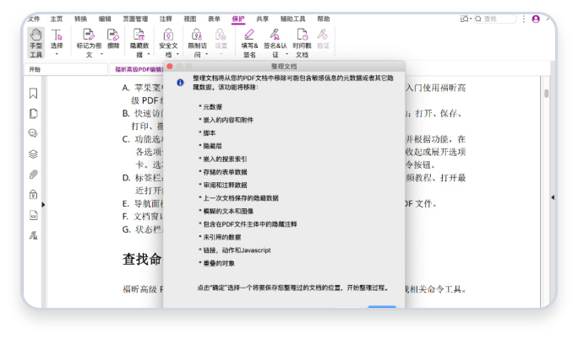This screenshot has width=578, height=339.
Task: Click into the 查找 search field
Action: pos(495,19)
